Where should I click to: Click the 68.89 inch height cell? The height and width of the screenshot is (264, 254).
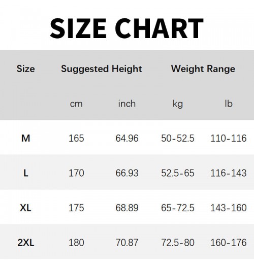point(127,208)
